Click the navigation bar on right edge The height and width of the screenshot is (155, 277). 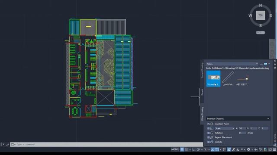pyautogui.click(x=272, y=49)
